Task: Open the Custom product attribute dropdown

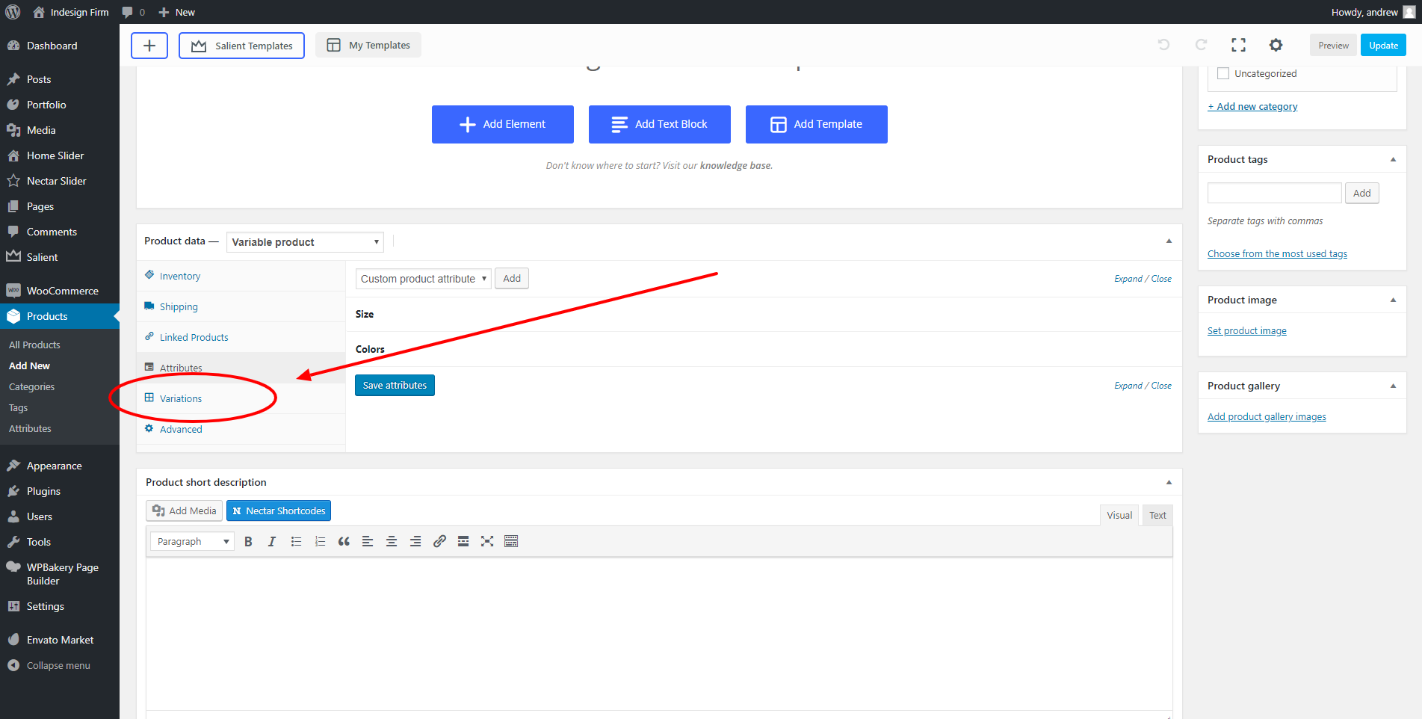Action: [423, 279]
